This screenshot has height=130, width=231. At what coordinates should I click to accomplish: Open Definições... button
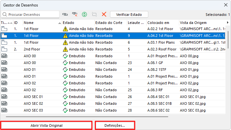[x=115, y=125]
